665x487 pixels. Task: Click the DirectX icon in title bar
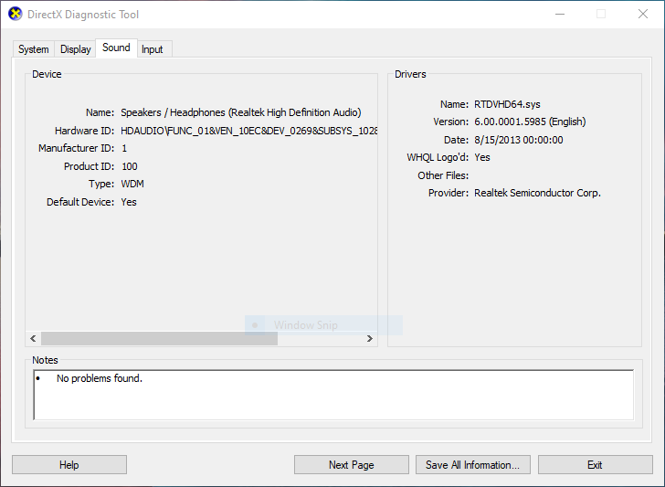tap(16, 14)
